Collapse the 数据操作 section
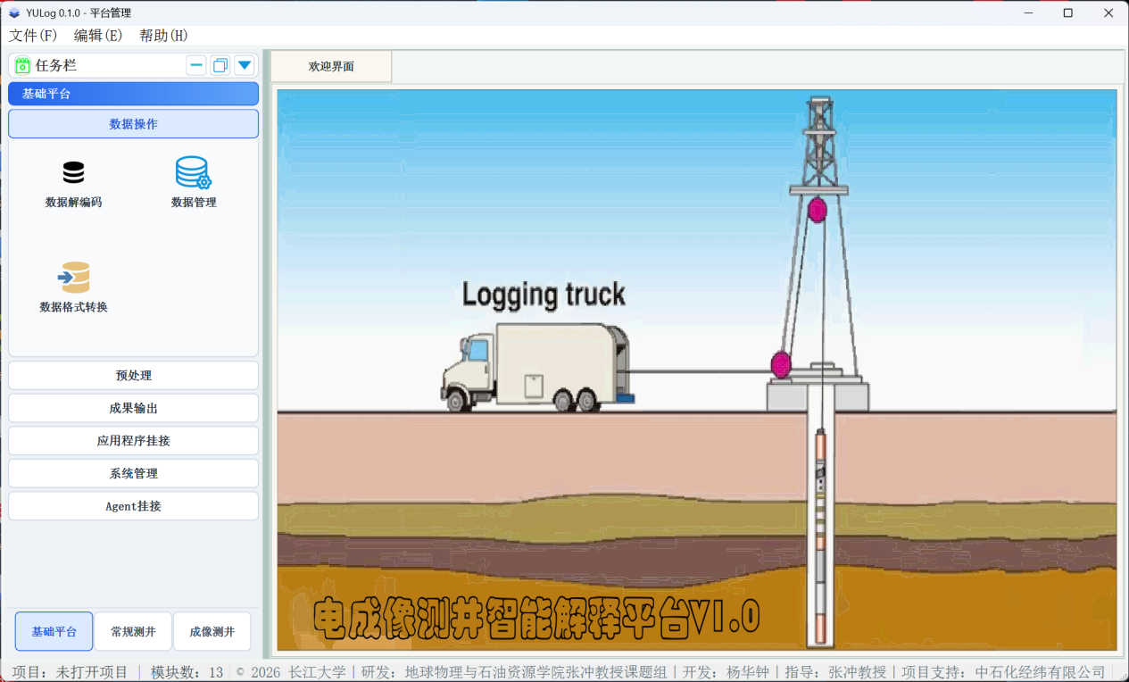 [x=133, y=124]
